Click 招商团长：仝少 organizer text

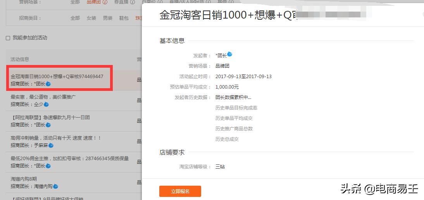27,104
